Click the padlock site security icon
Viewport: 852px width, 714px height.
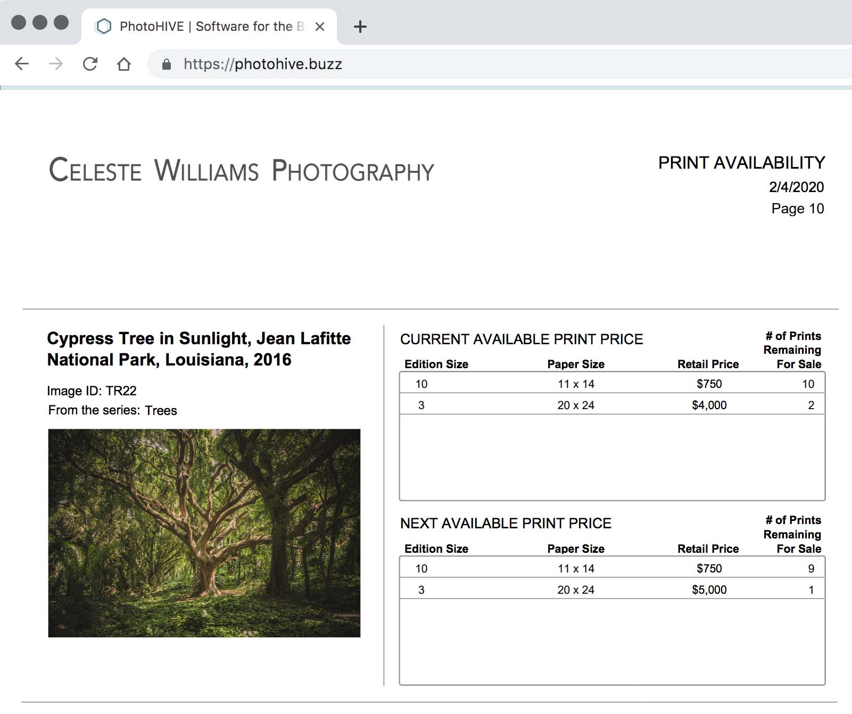click(x=167, y=64)
